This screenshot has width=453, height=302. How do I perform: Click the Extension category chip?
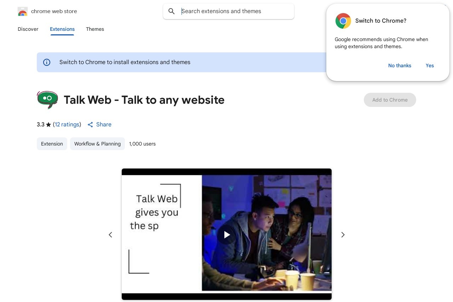point(52,144)
